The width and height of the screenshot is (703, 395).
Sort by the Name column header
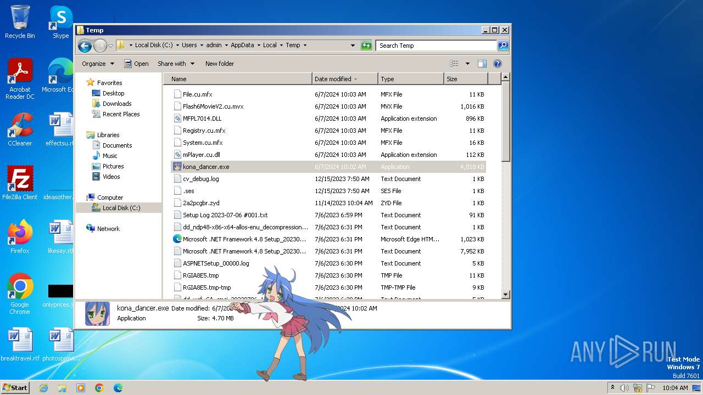[x=238, y=79]
